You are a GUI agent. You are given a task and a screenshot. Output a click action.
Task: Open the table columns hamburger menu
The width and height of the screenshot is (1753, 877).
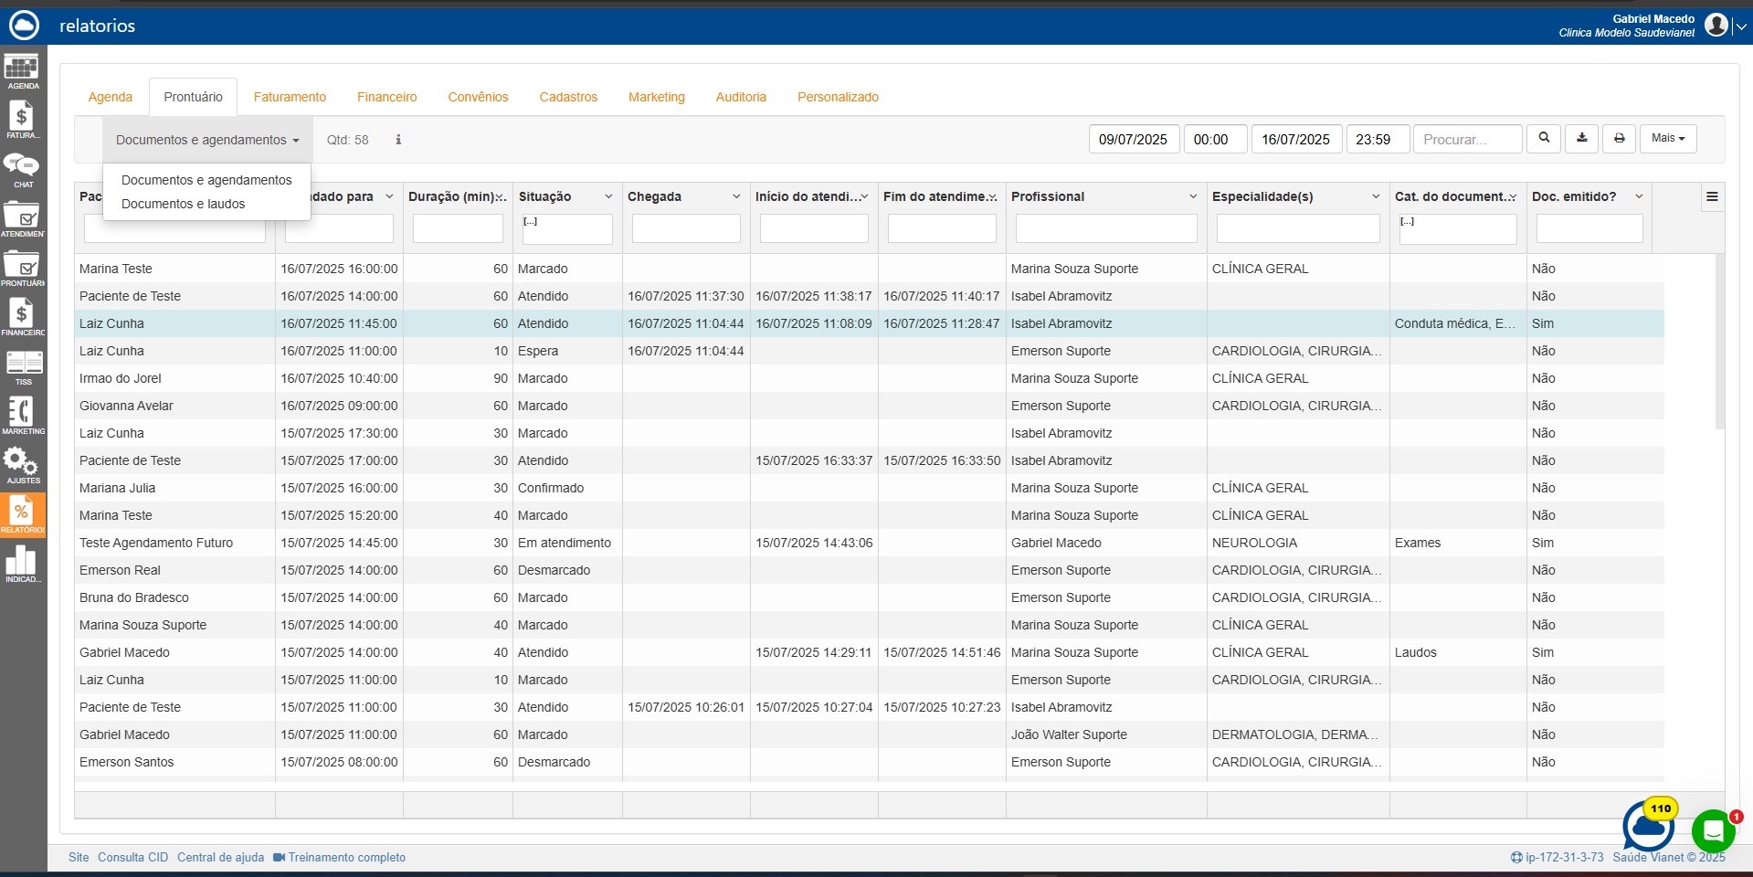tap(1712, 196)
